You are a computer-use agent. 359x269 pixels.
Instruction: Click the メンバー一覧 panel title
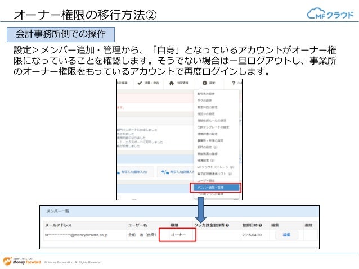58,211
